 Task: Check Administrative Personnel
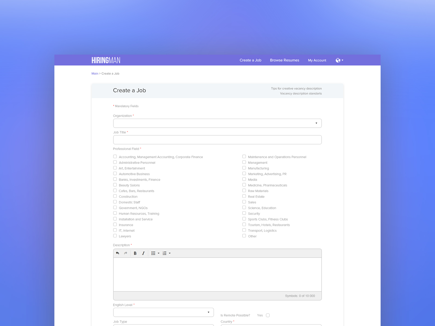(115, 162)
